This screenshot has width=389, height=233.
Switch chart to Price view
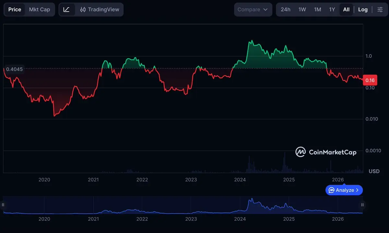tap(15, 9)
